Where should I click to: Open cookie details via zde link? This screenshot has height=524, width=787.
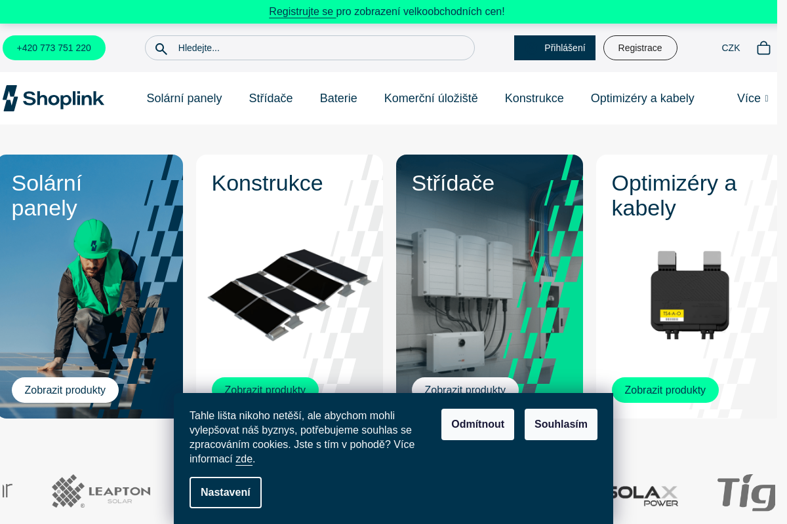243,458
